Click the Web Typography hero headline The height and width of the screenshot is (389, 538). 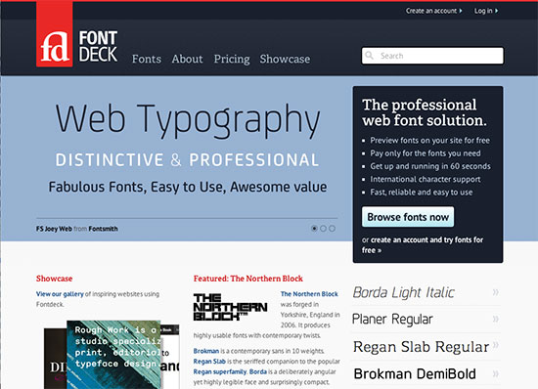[188, 120]
